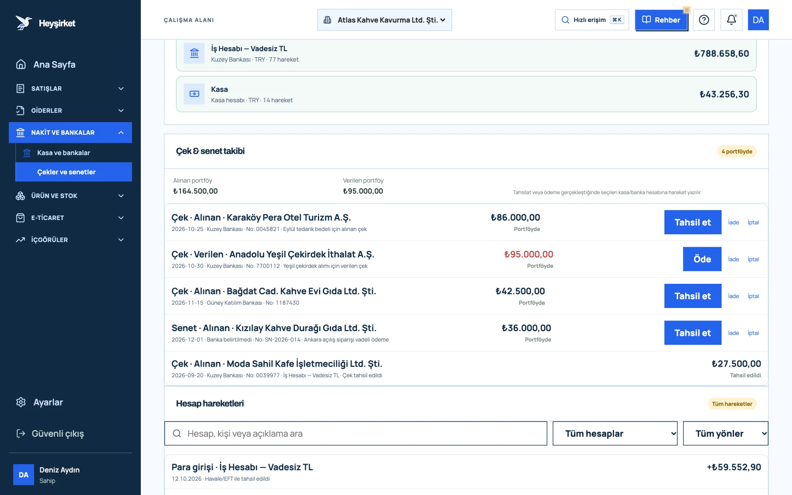Viewport: 792px width, 495px height.
Task: Open the Rehber guide button
Action: (x=661, y=20)
